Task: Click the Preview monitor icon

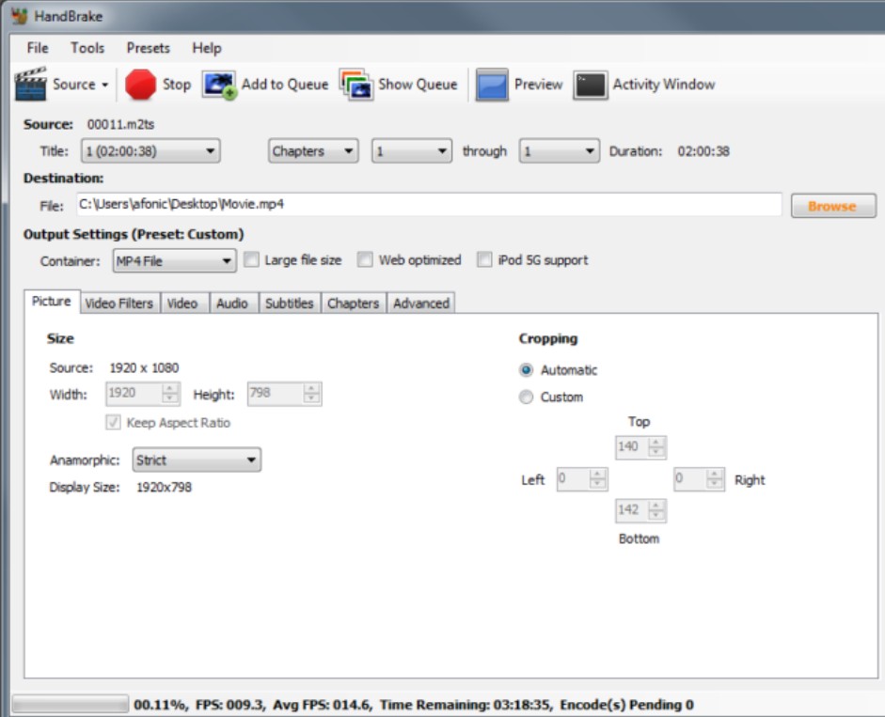Action: pos(492,85)
